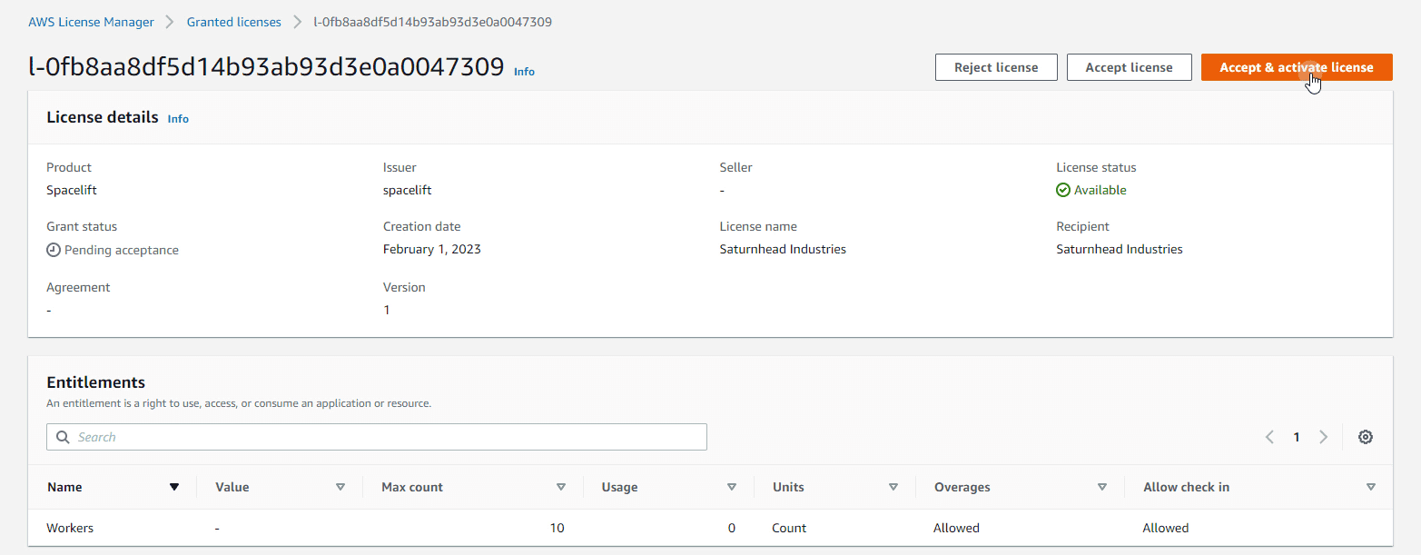Screen dimensions: 1421x555
Task: Click the sort arrow on Name column
Action: click(174, 487)
